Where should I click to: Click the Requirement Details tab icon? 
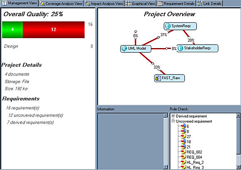160,4
